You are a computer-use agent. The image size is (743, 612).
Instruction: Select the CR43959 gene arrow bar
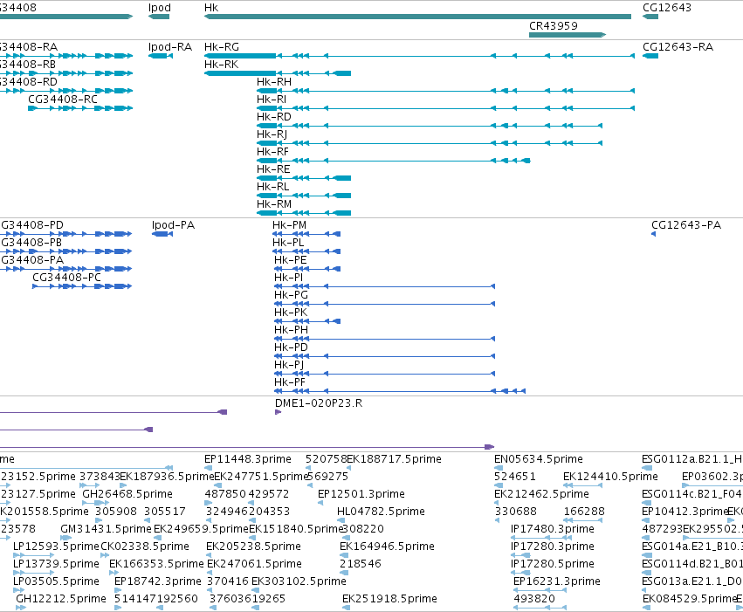pos(568,35)
